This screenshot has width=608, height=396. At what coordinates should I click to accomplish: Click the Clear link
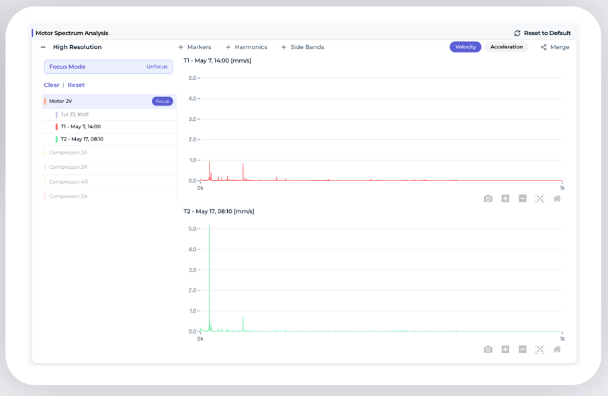pos(52,85)
